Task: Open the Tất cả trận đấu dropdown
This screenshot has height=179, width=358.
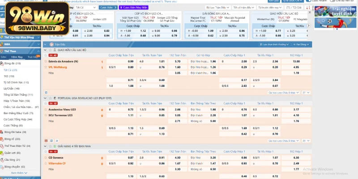Action: coord(243,8)
